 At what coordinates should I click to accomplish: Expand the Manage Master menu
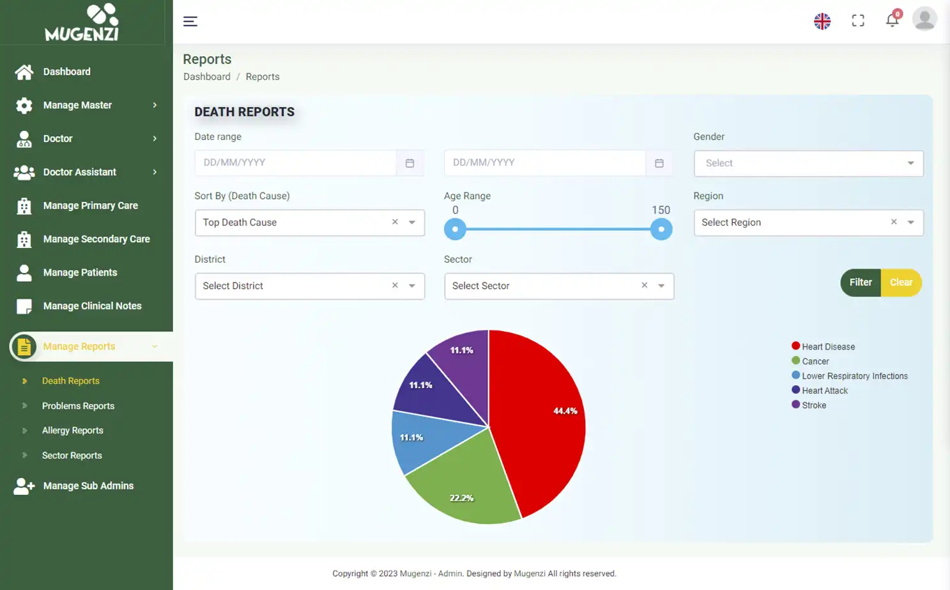click(x=86, y=105)
